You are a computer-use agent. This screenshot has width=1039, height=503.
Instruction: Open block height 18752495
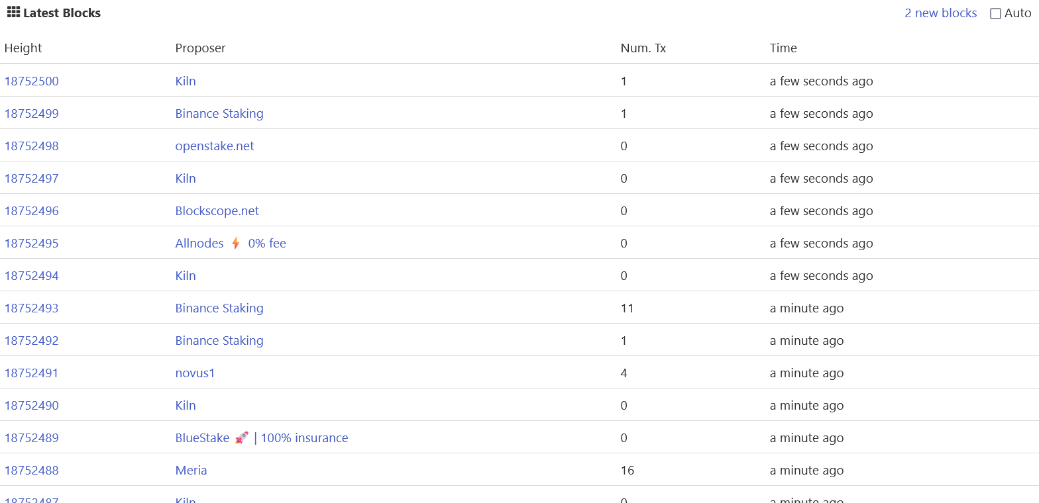click(x=32, y=244)
